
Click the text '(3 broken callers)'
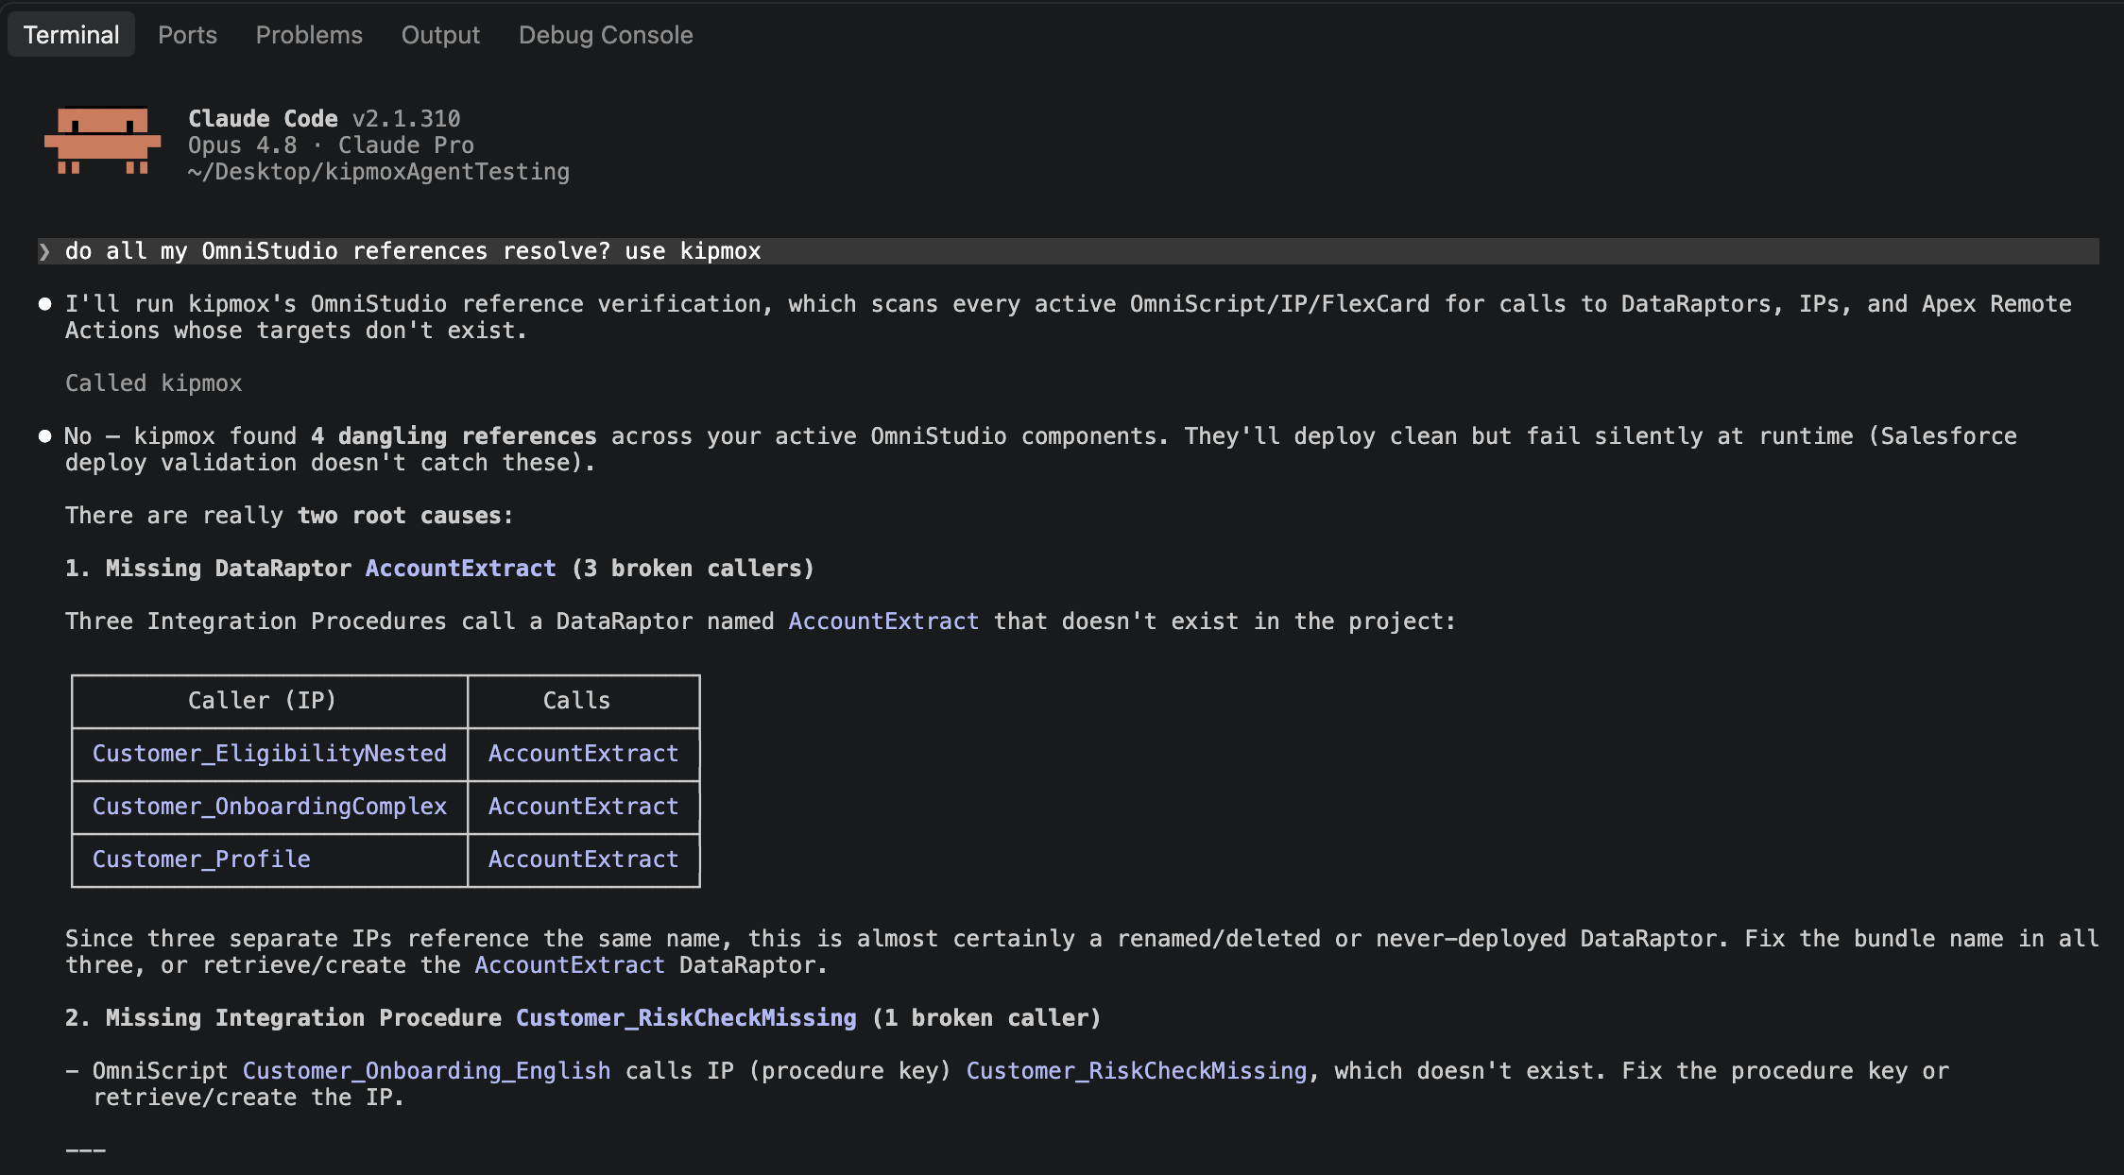coord(693,569)
